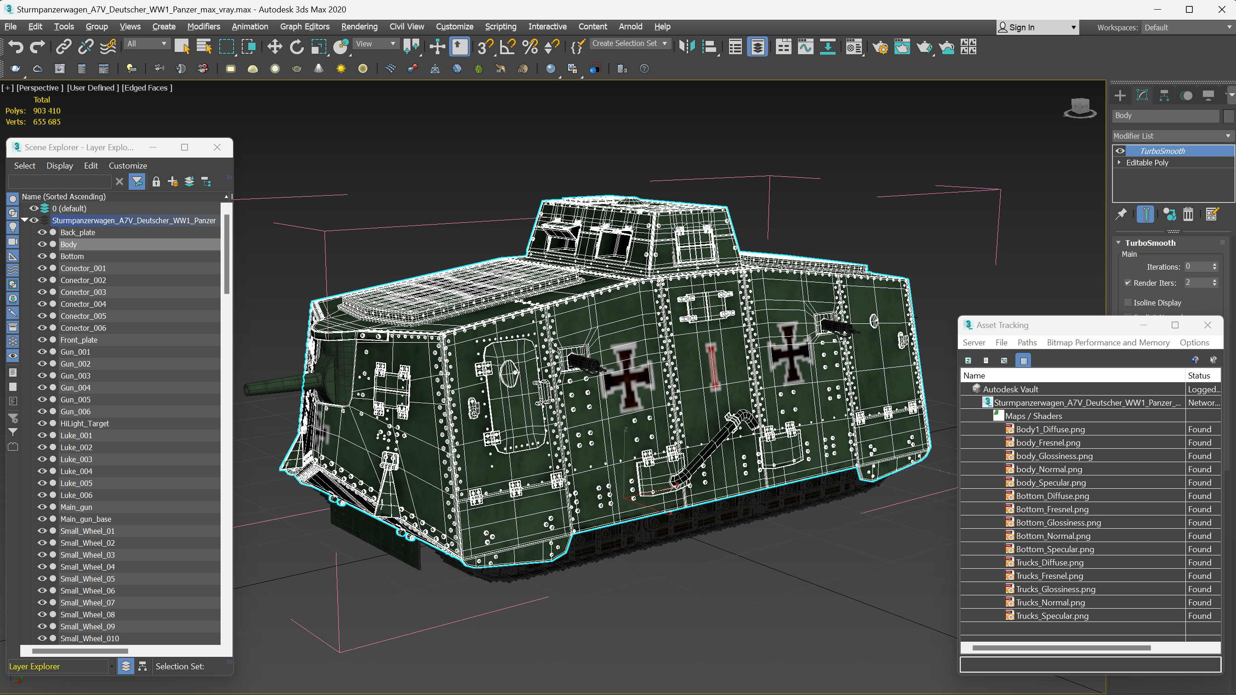Viewport: 1236px width, 695px height.
Task: Click Pin Stack icon under modifier stack
Action: pos(1122,214)
